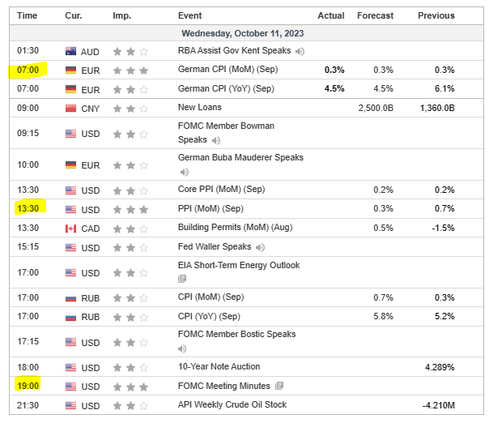Open the New Loans event link
The height and width of the screenshot is (423, 489).
click(x=199, y=107)
